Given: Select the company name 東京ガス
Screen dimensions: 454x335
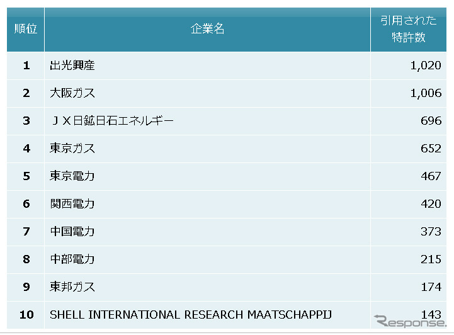Looking at the screenshot, I should (x=72, y=149).
